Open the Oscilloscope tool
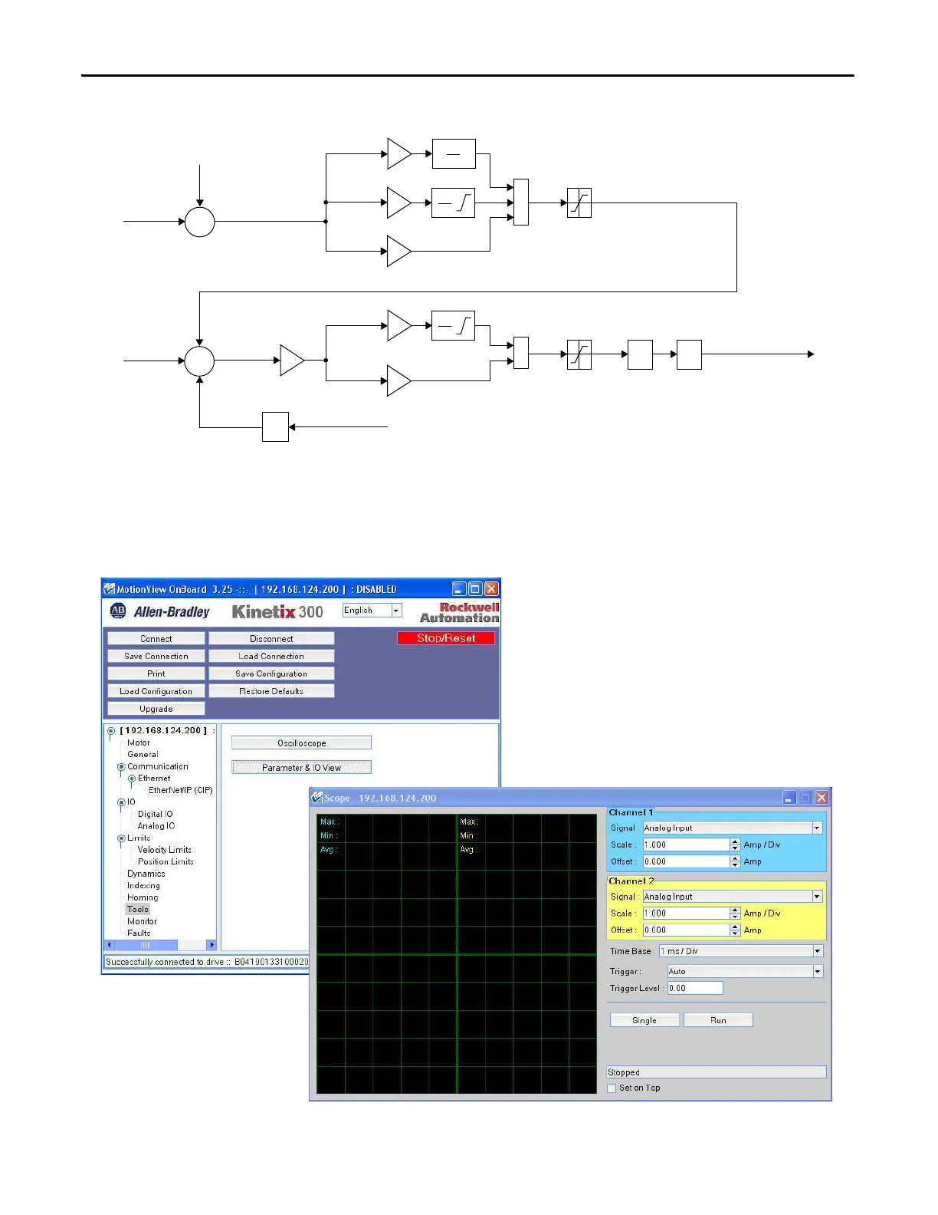The image size is (938, 1215). (302, 743)
